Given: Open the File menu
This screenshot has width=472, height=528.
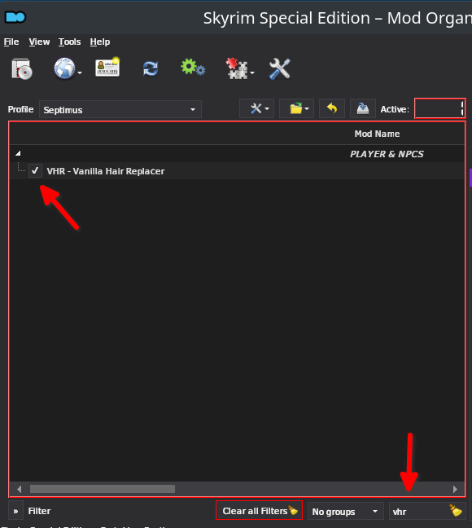Looking at the screenshot, I should point(11,42).
